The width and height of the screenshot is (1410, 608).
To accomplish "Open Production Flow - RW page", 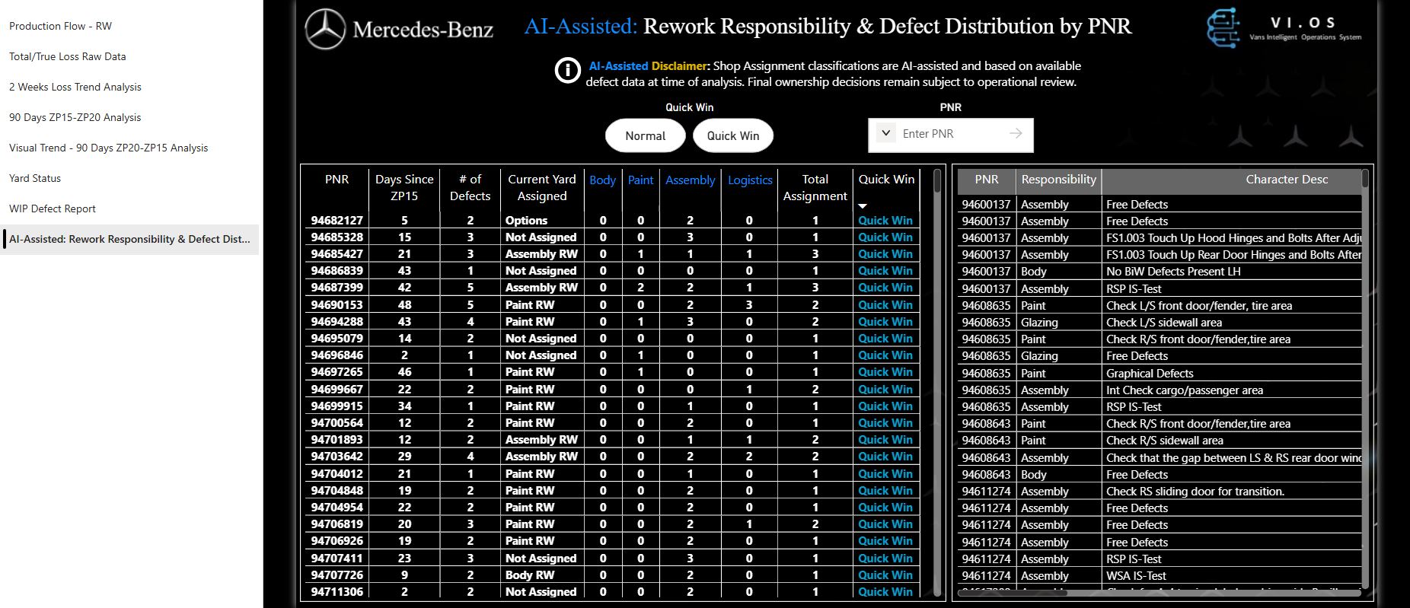I will tap(60, 26).
